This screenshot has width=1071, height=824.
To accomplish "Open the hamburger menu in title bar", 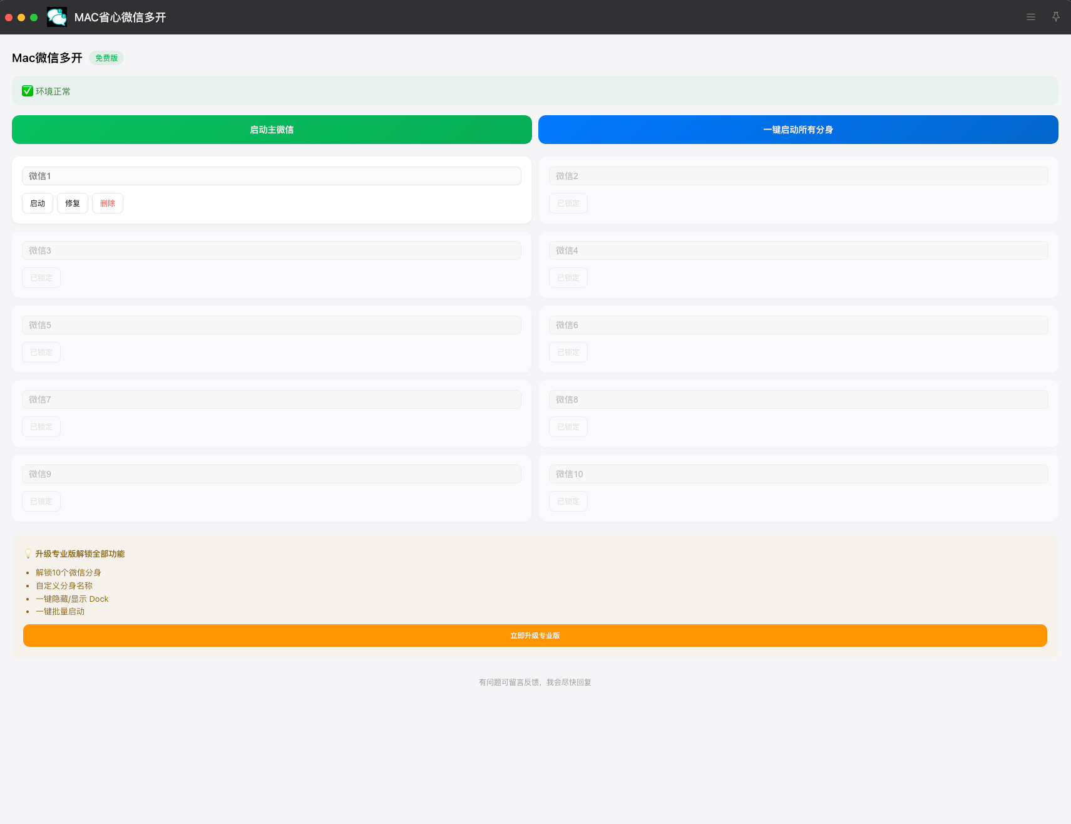I will [x=1030, y=18].
